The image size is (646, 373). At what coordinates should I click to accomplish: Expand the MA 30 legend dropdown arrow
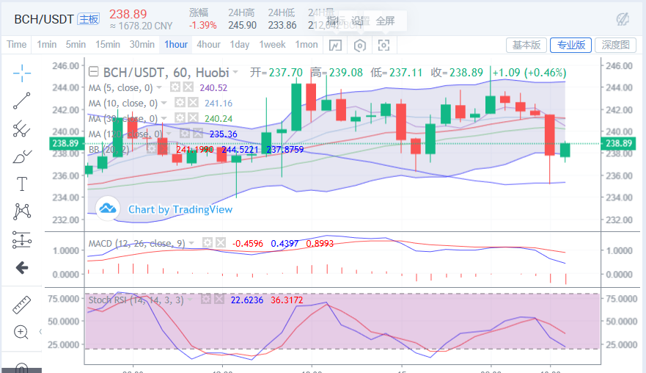tap(164, 118)
